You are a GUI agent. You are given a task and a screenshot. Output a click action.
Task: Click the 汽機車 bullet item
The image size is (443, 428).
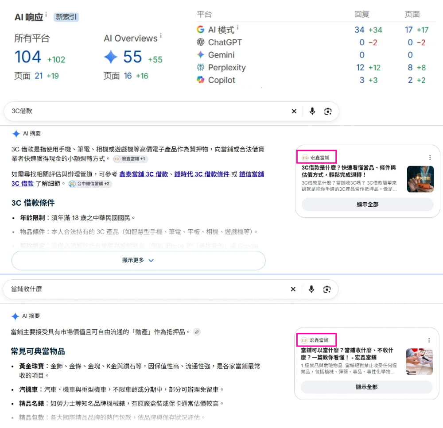point(121,389)
